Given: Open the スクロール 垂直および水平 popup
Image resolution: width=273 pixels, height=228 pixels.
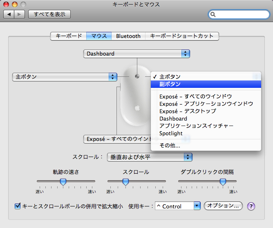Looking at the screenshot, I should point(150,157).
